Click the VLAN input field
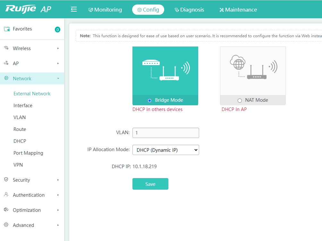This screenshot has height=241, width=322. (165, 133)
